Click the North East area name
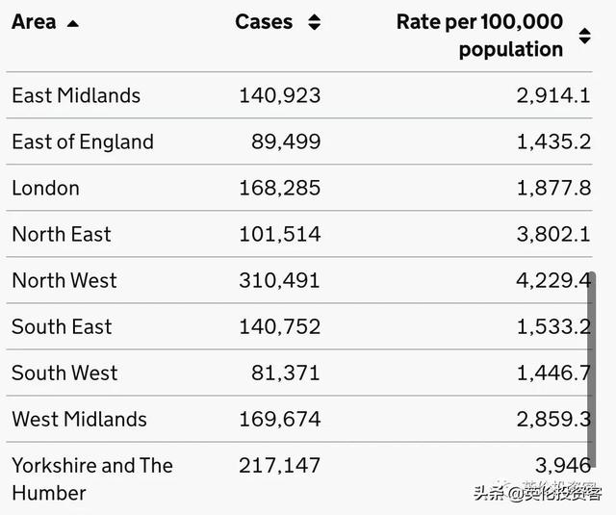The width and height of the screenshot is (616, 515). pos(62,234)
